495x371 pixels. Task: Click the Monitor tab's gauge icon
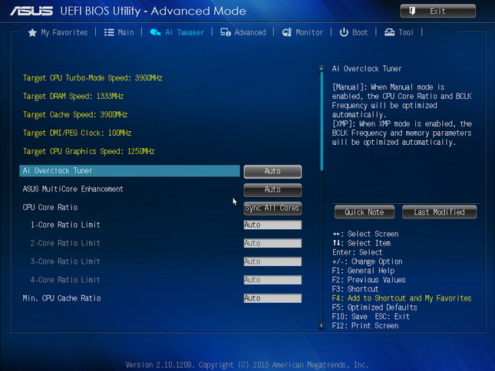(x=287, y=32)
